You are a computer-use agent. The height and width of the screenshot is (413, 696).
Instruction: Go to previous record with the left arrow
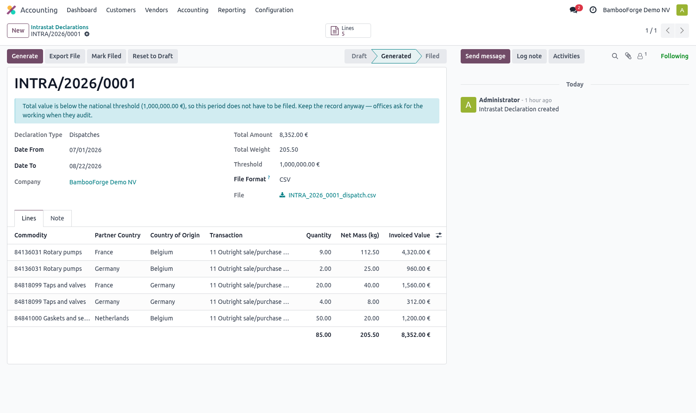click(x=668, y=30)
